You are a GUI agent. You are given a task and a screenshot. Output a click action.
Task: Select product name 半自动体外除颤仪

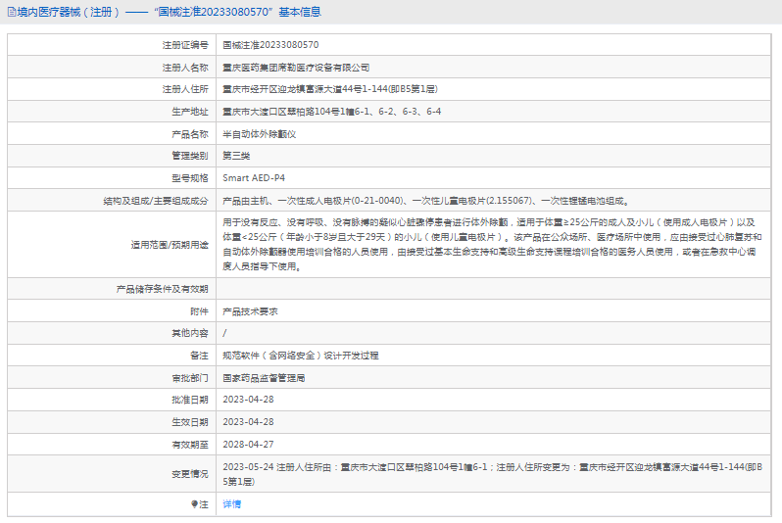[x=260, y=134]
